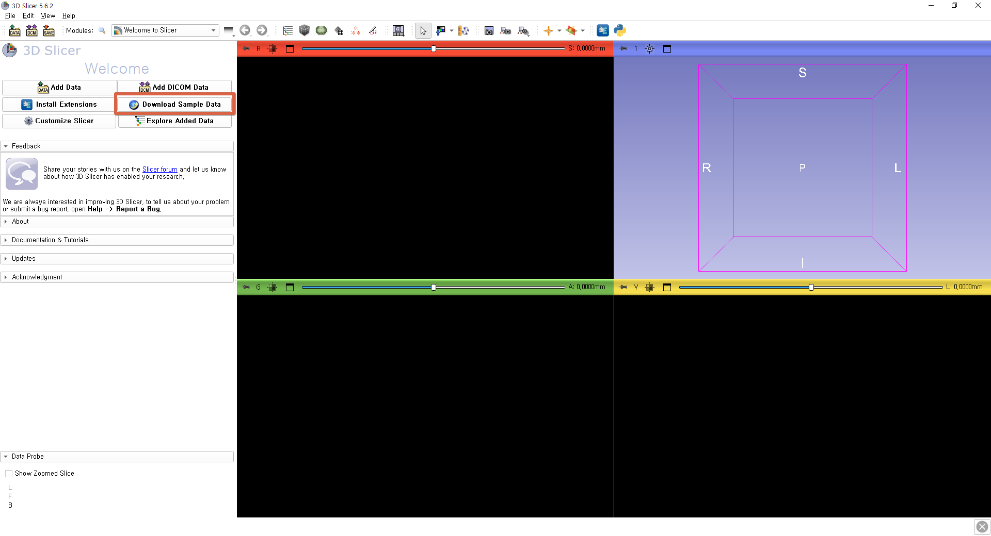Click the markups ruler toolbar icon
The image size is (991, 536).
(463, 30)
